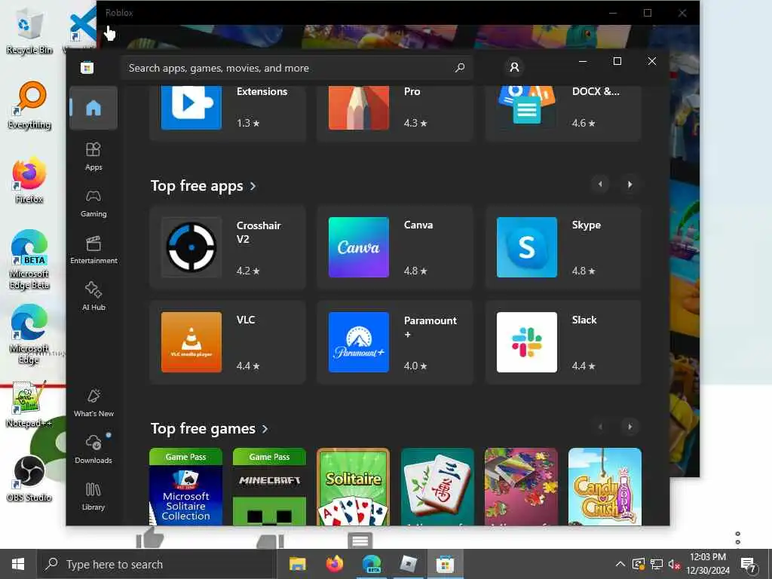Image resolution: width=772 pixels, height=579 pixels.
Task: Open the Library page
Action: pyautogui.click(x=93, y=496)
